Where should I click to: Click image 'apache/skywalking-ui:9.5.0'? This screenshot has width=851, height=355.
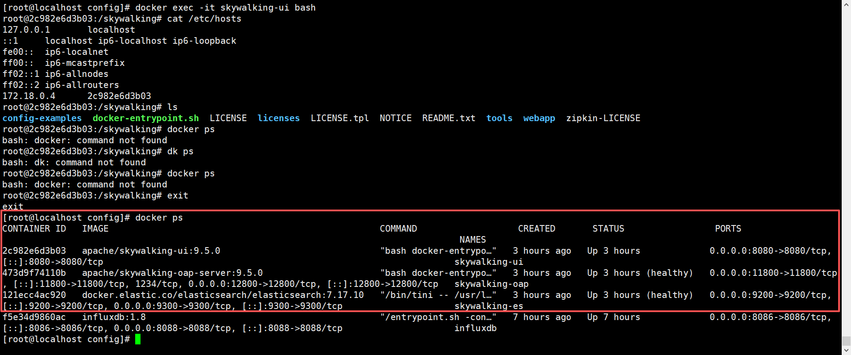coord(151,251)
